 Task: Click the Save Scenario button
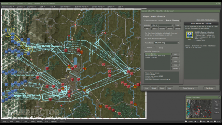(188, 88)
